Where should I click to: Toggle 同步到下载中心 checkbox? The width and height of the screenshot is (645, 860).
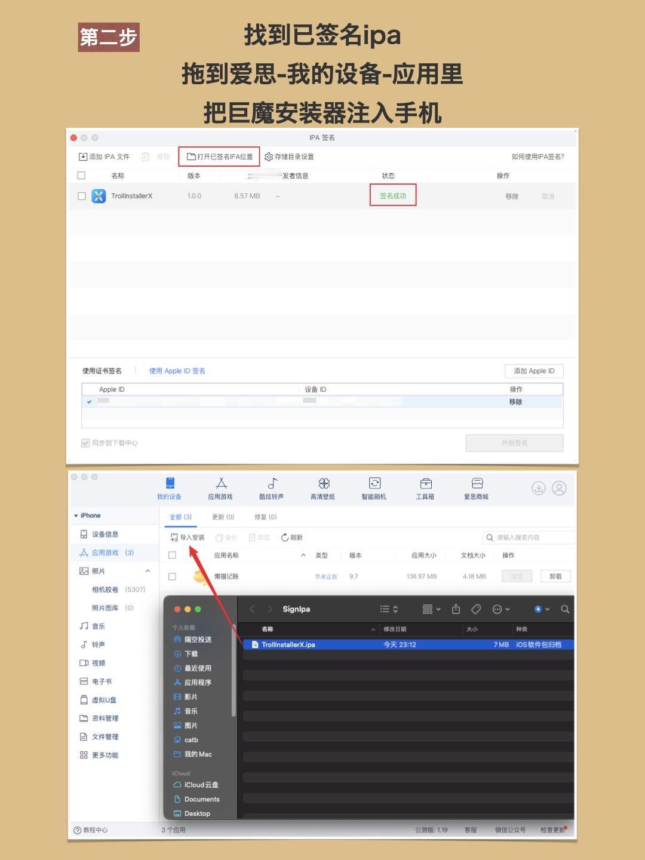tap(85, 443)
